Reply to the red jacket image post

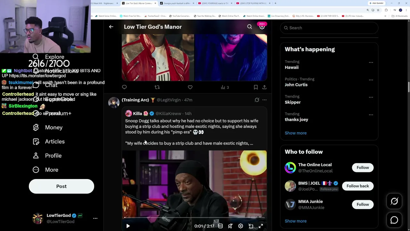(124, 87)
